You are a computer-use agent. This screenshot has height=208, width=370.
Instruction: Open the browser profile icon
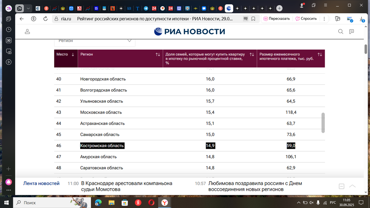pyautogui.click(x=302, y=5)
